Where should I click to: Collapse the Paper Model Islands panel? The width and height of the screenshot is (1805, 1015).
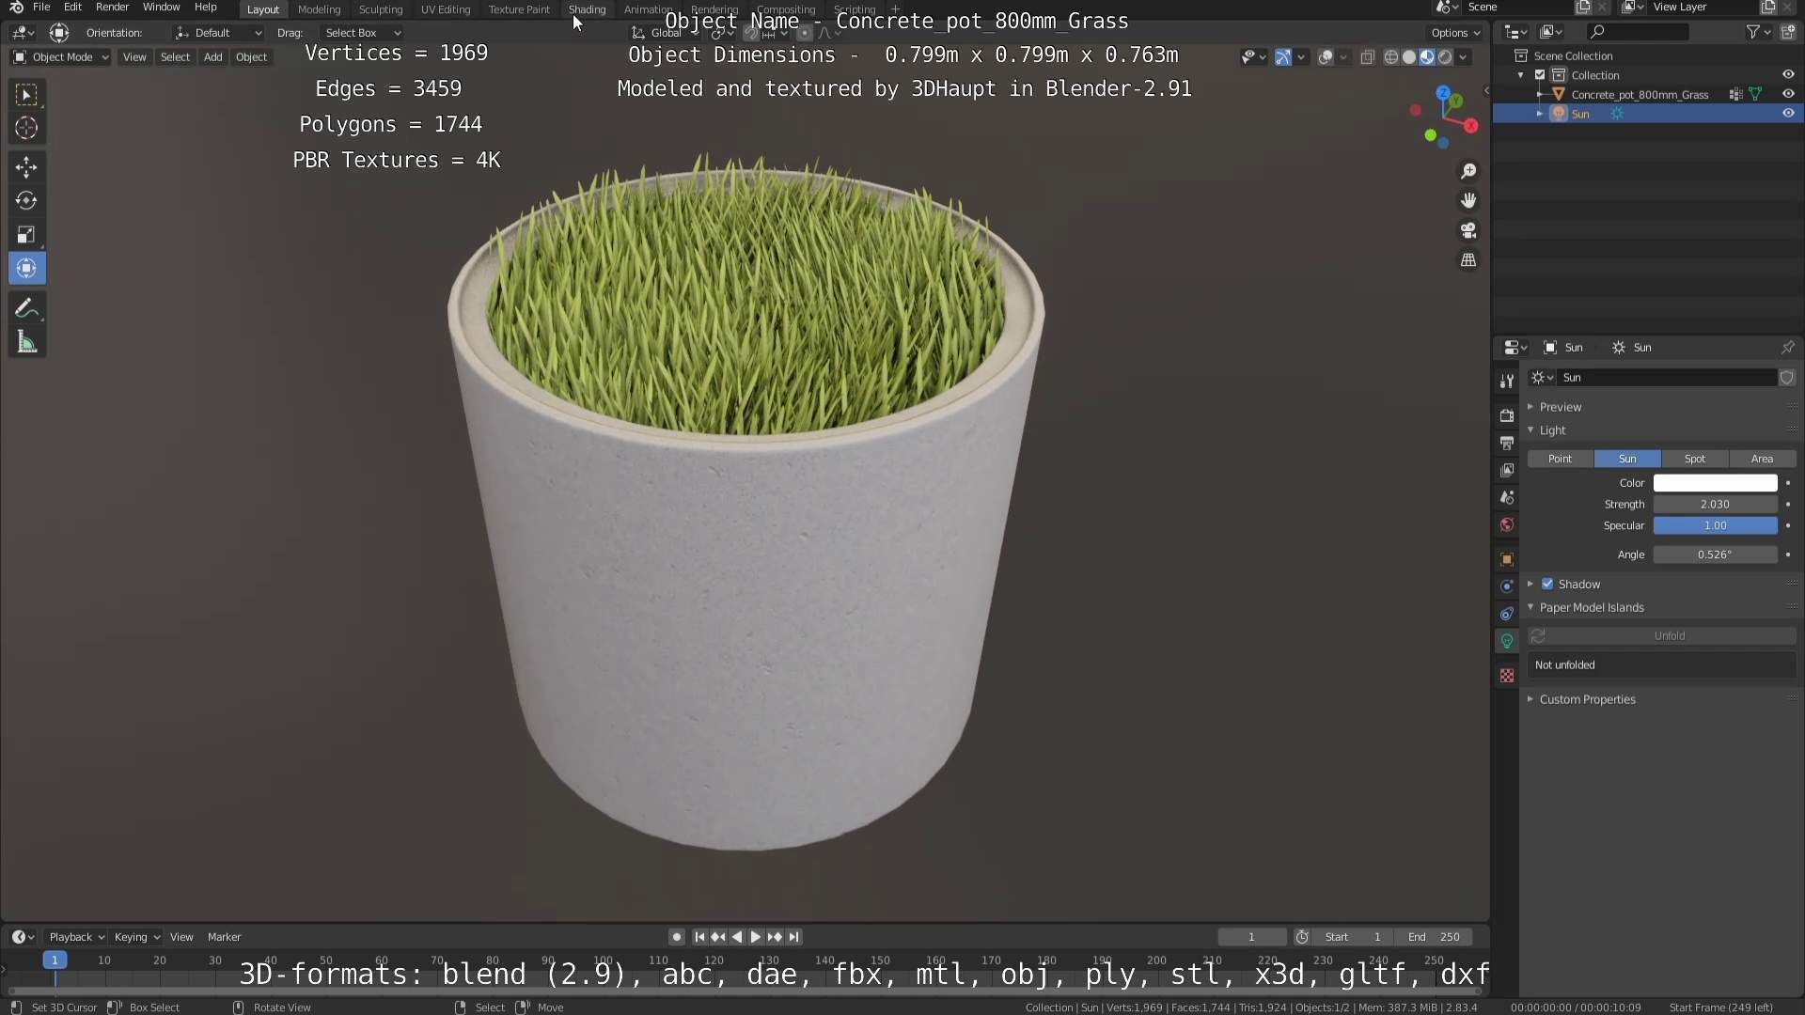point(1591,608)
